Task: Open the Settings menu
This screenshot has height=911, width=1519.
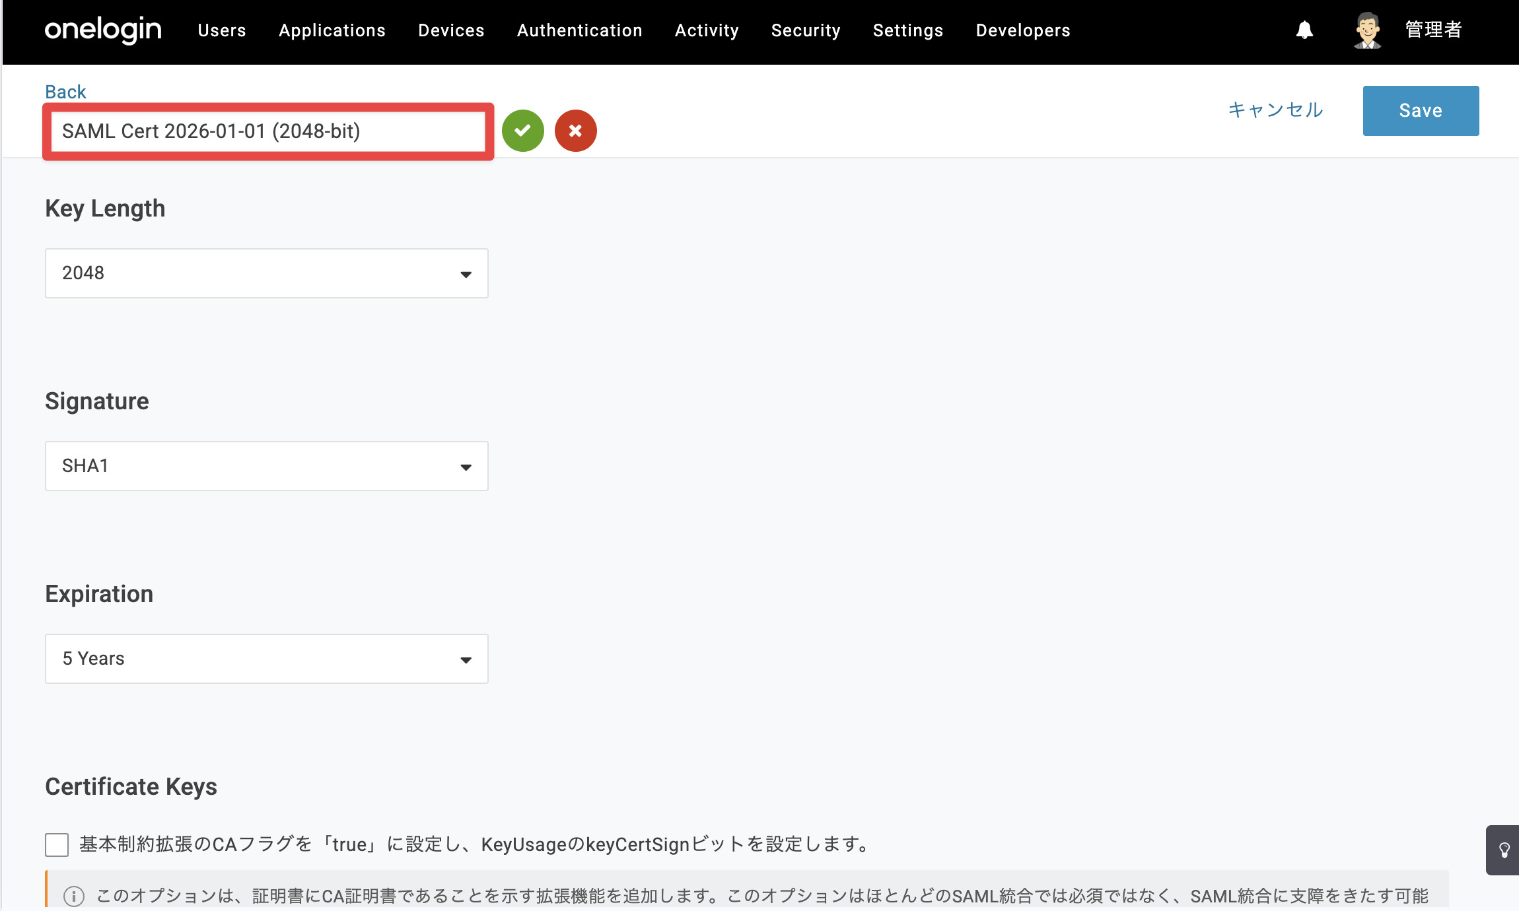Action: click(x=908, y=30)
